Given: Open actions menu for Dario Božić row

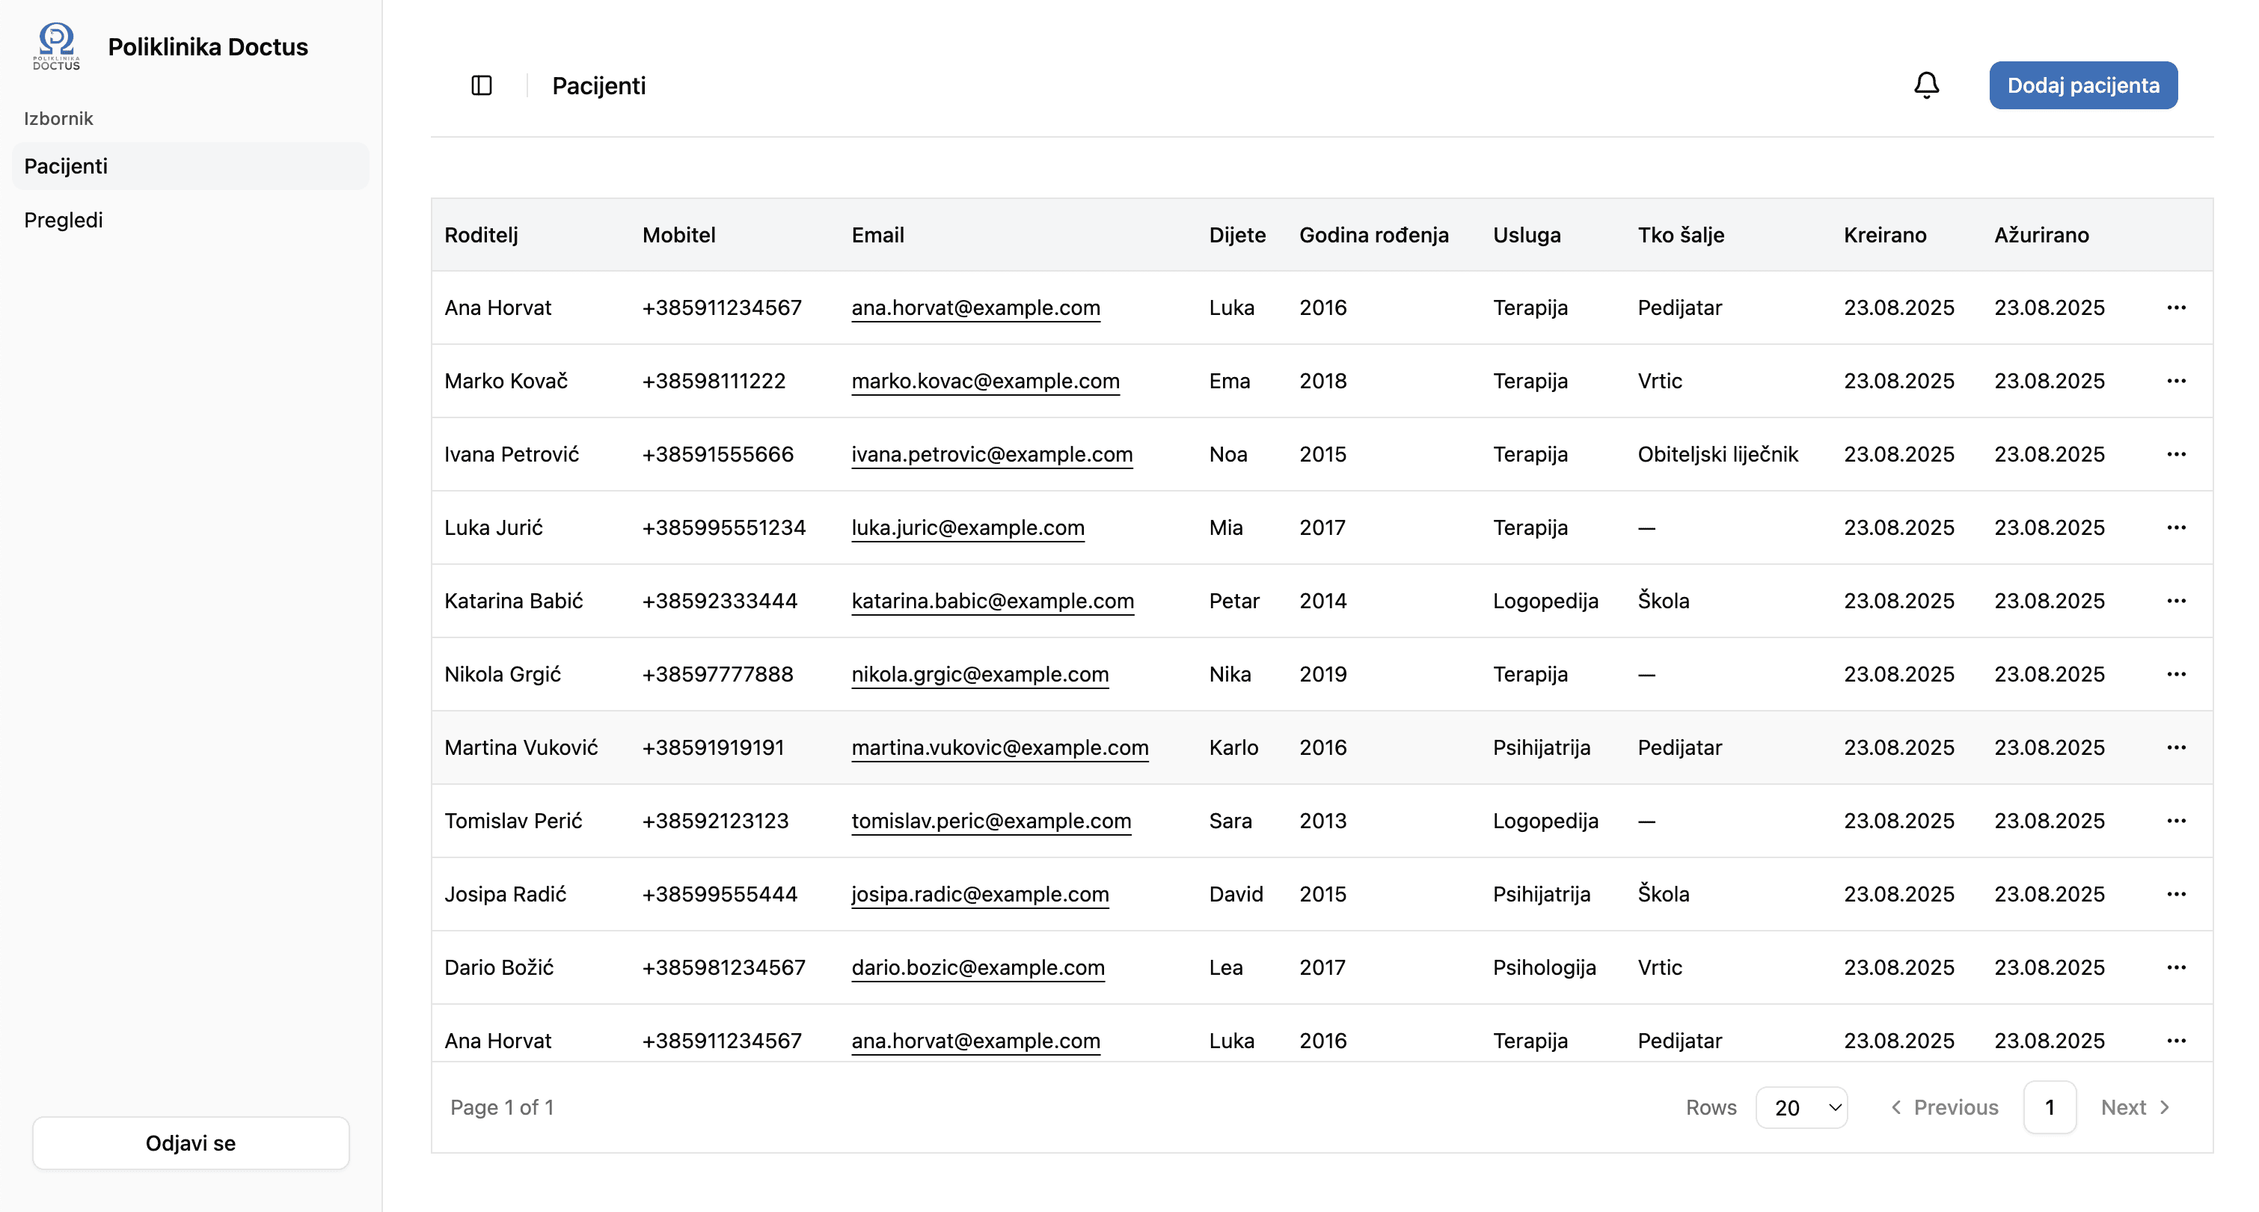Looking at the screenshot, I should [x=2176, y=967].
